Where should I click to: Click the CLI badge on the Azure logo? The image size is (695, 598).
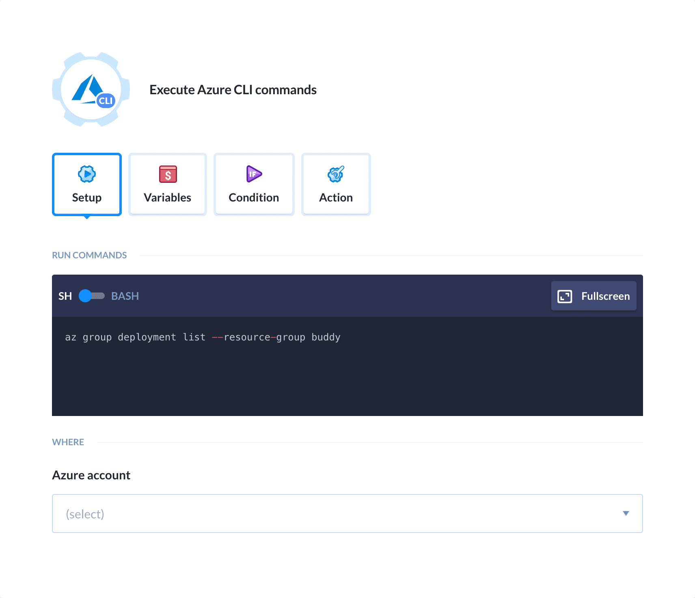point(106,100)
